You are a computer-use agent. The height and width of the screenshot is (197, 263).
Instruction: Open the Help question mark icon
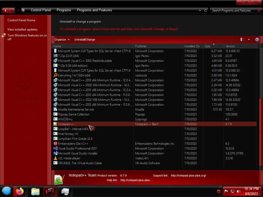pos(257,40)
